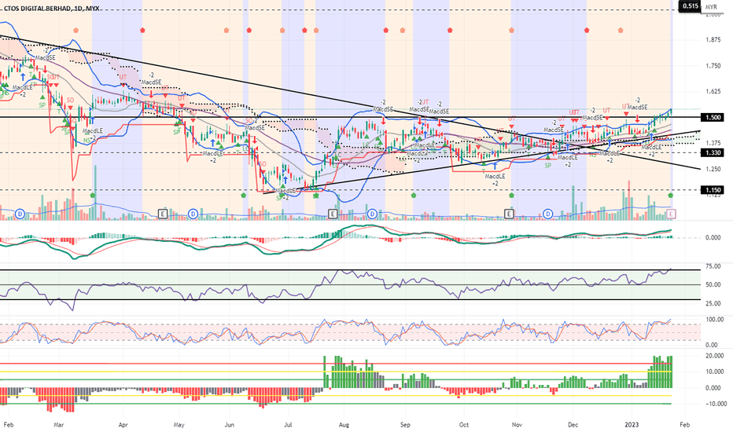
Task: Click the red pentagon marker above early December
Action: pos(587,31)
